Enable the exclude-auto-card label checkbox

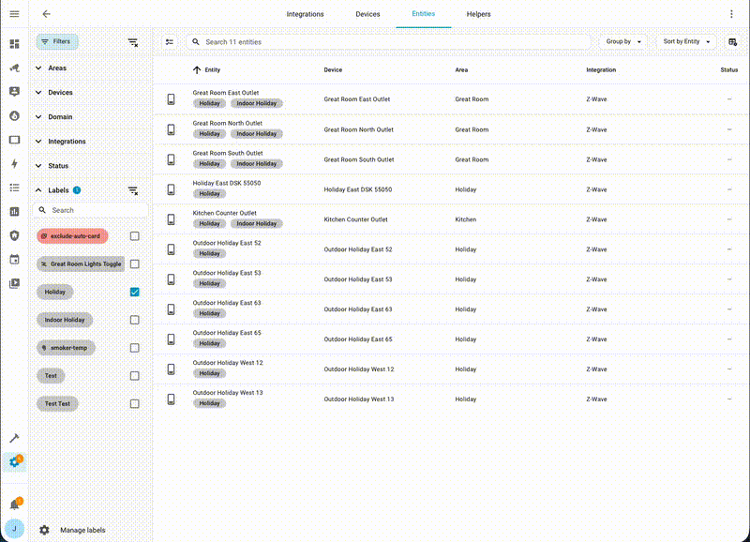pyautogui.click(x=135, y=236)
